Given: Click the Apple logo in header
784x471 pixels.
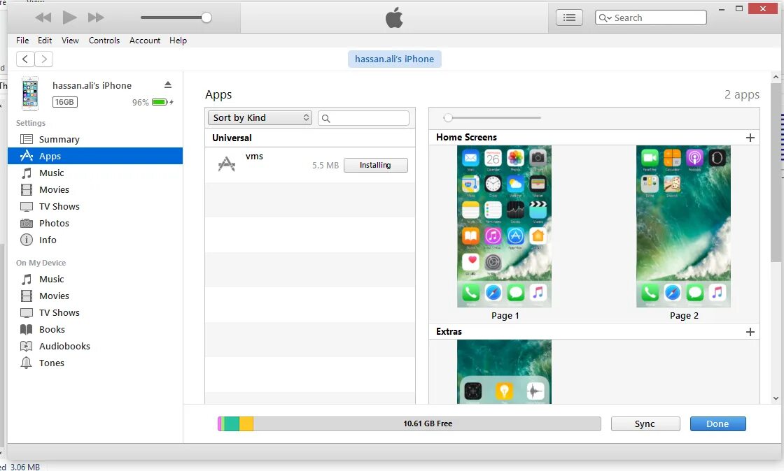Looking at the screenshot, I should [395, 17].
